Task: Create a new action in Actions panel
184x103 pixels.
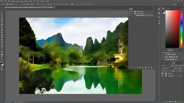Action: 149,68
